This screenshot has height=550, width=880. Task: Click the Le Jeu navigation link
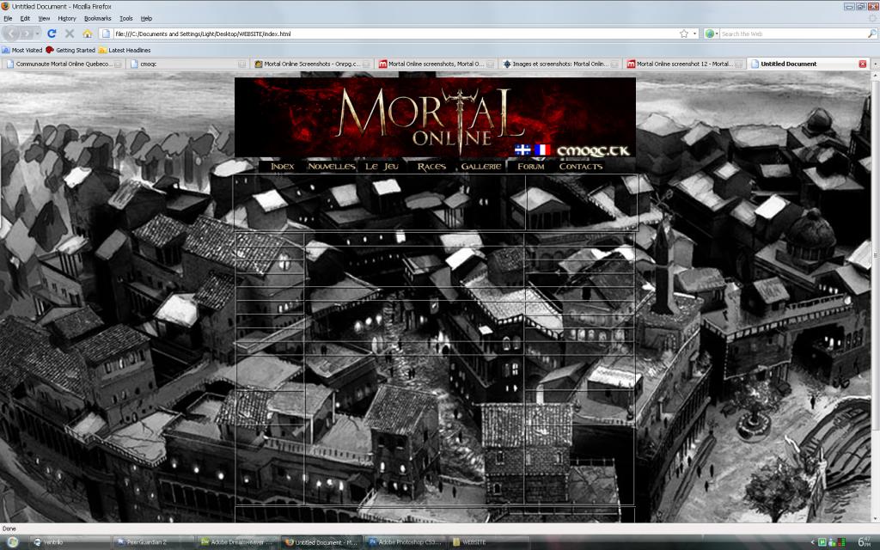point(382,166)
